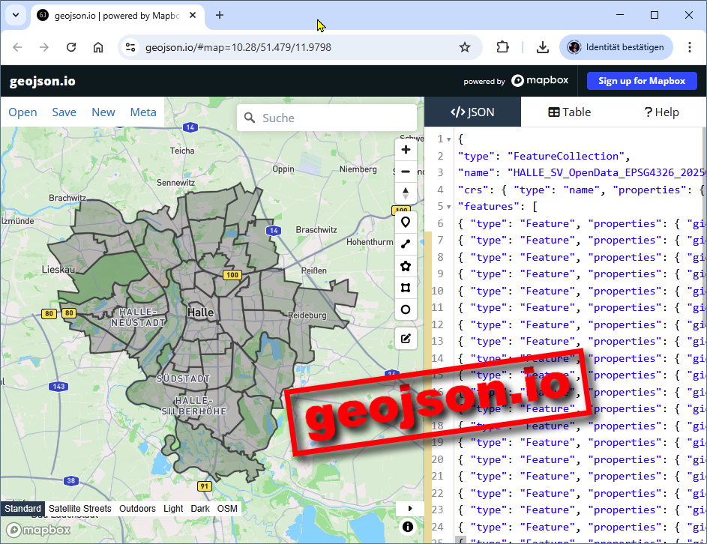707x544 pixels.
Task: Select the Outdoors map style
Action: pos(137,508)
